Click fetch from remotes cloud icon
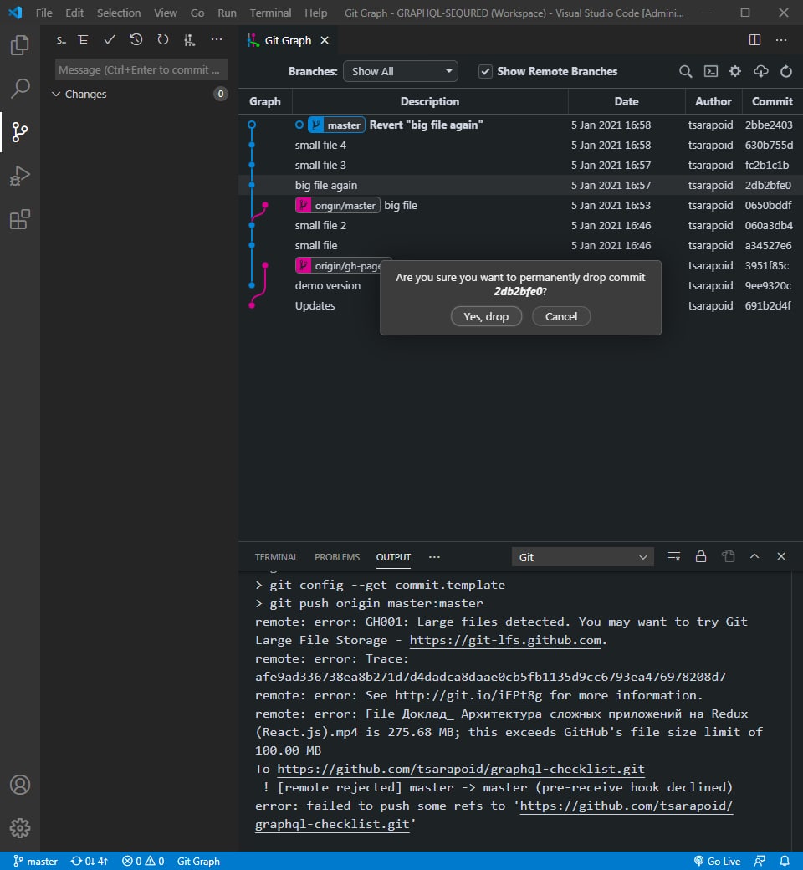This screenshot has width=803, height=870. (x=761, y=72)
